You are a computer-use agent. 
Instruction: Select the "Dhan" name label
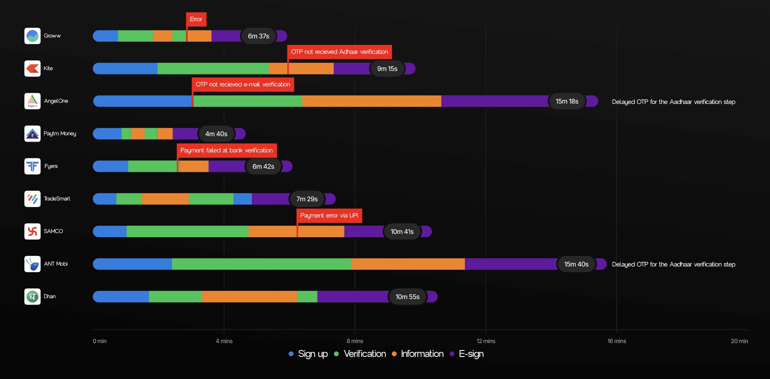[50, 296]
